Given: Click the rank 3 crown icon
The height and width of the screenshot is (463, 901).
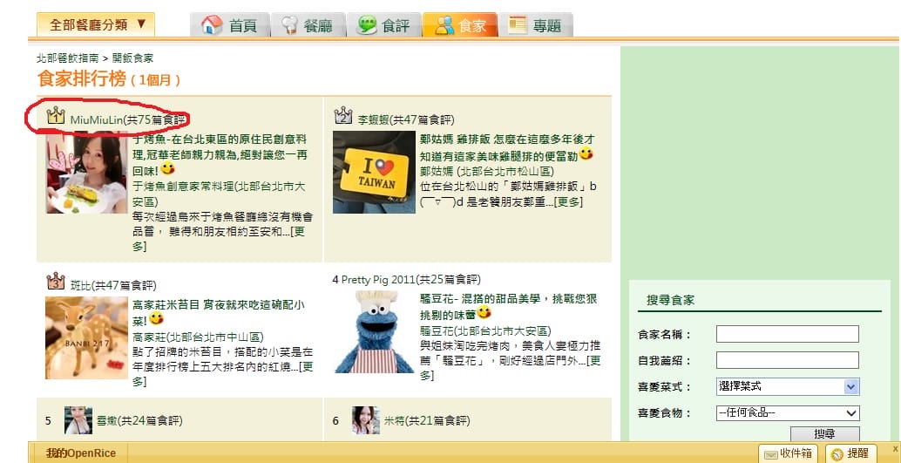Looking at the screenshot, I should [56, 282].
